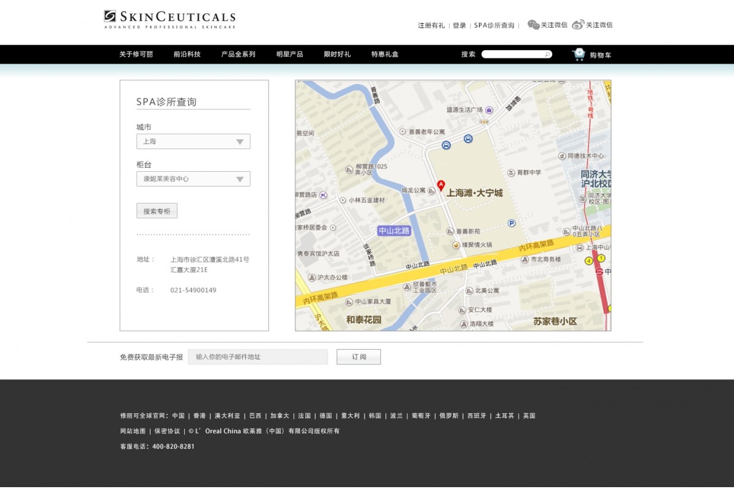The image size is (734, 489).
Task: Click 盛源生活广场 purple map icon
Action: click(x=489, y=110)
